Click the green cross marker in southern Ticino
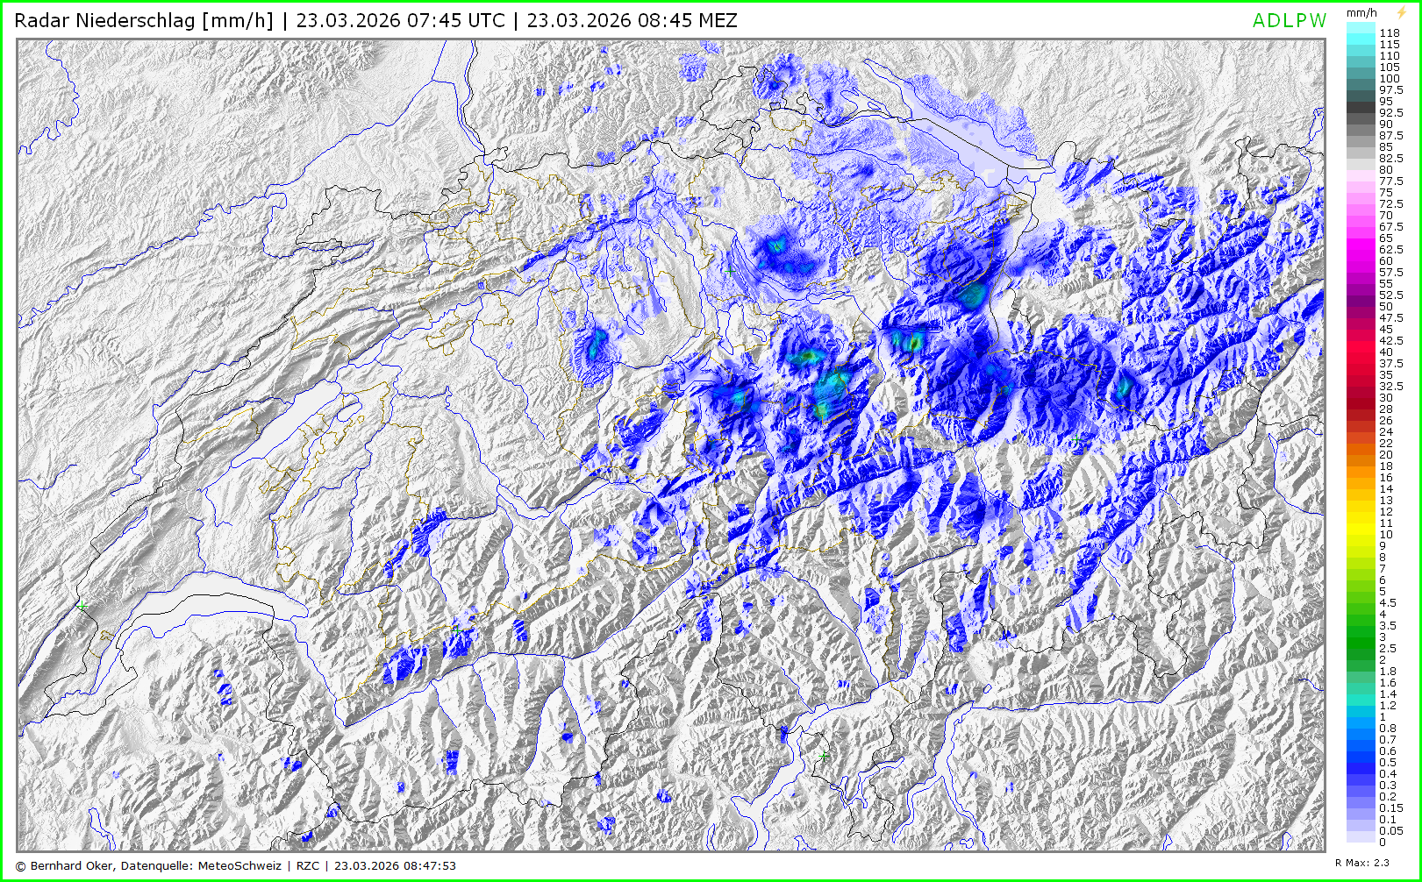1422x882 pixels. coord(823,755)
